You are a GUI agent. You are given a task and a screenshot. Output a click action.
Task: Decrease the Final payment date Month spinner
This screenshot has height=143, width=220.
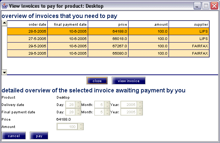(107, 114)
